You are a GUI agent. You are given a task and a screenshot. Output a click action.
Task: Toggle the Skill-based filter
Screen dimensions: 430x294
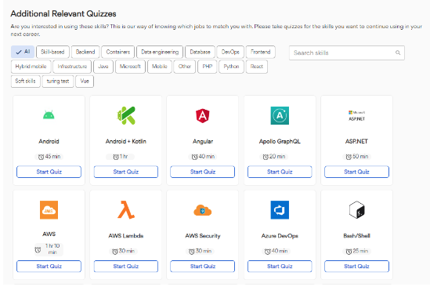coord(52,52)
